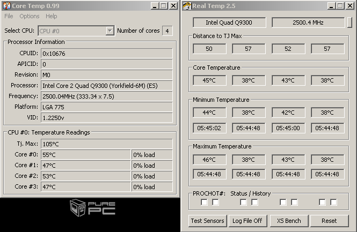Click the Intel Quad Q9300 field in Real Temp

click(229, 23)
